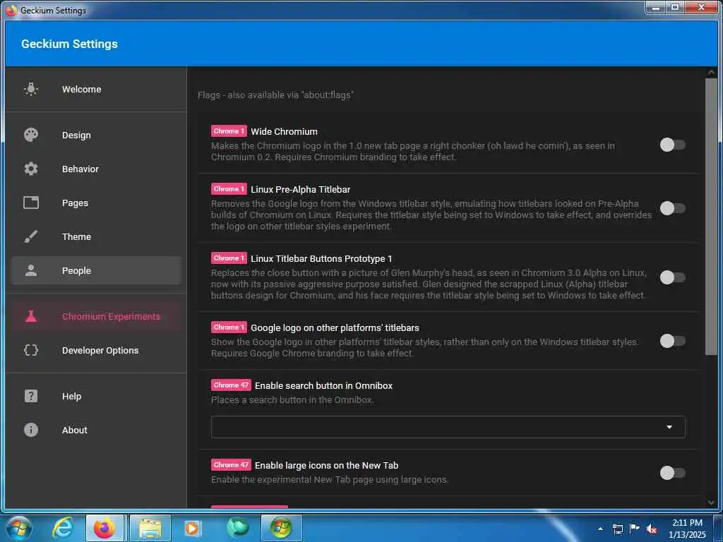Click the Developer Options braces icon

click(31, 350)
